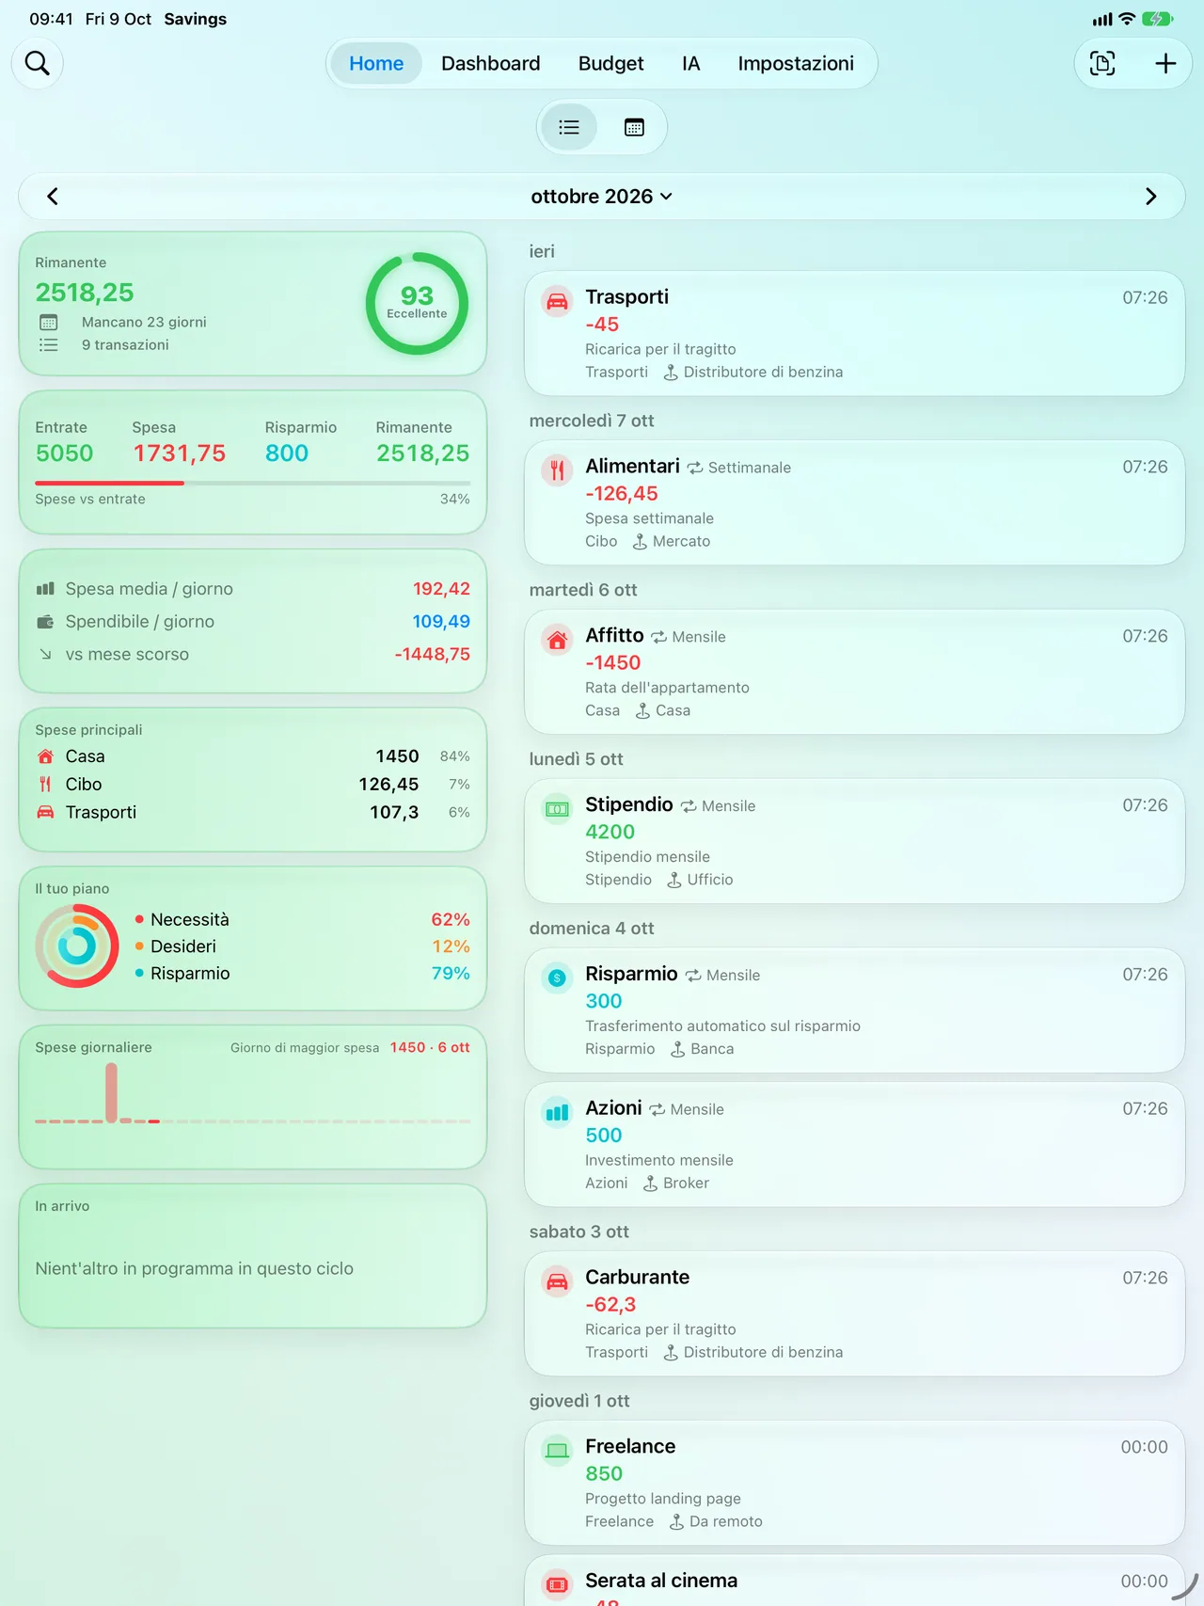Switch to list view toggle

[569, 127]
